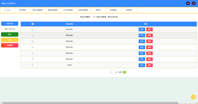This screenshot has width=198, height=104.
Task: Click the 操作 column header
Action: (x=146, y=24)
